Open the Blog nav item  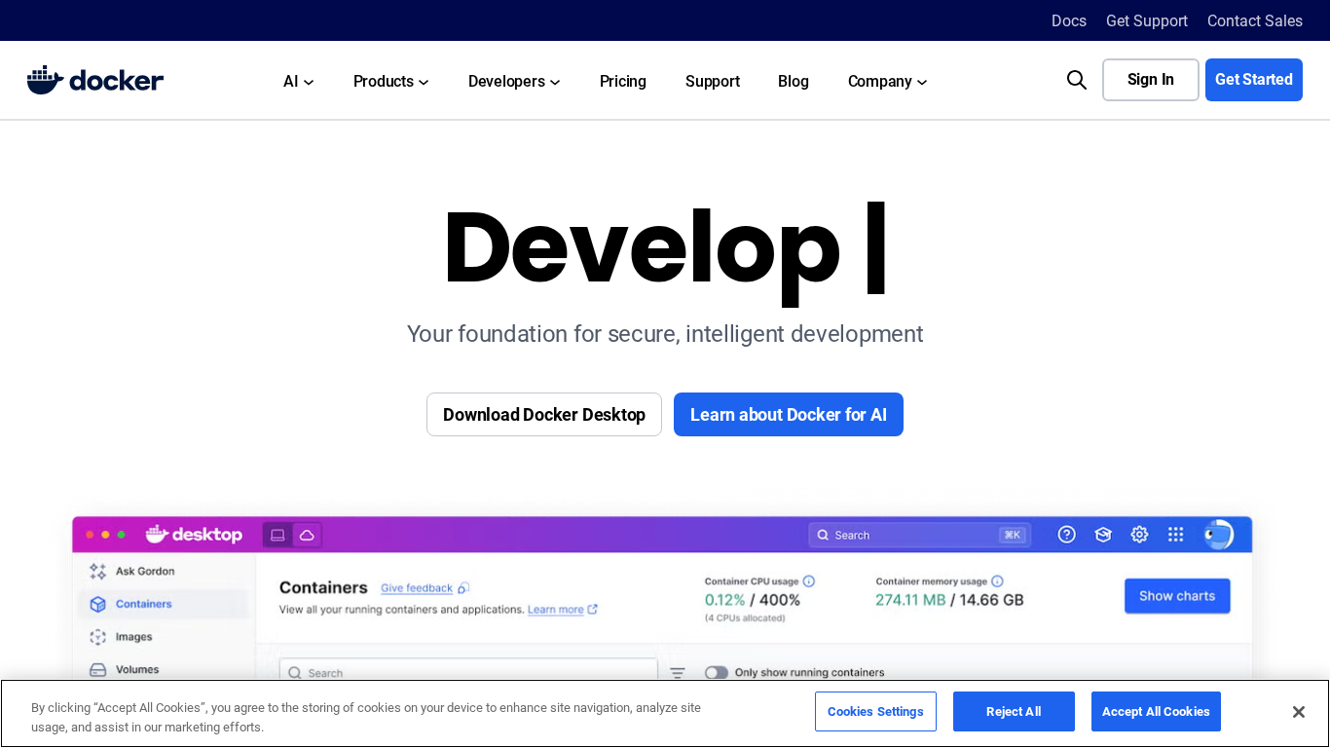pyautogui.click(x=794, y=81)
